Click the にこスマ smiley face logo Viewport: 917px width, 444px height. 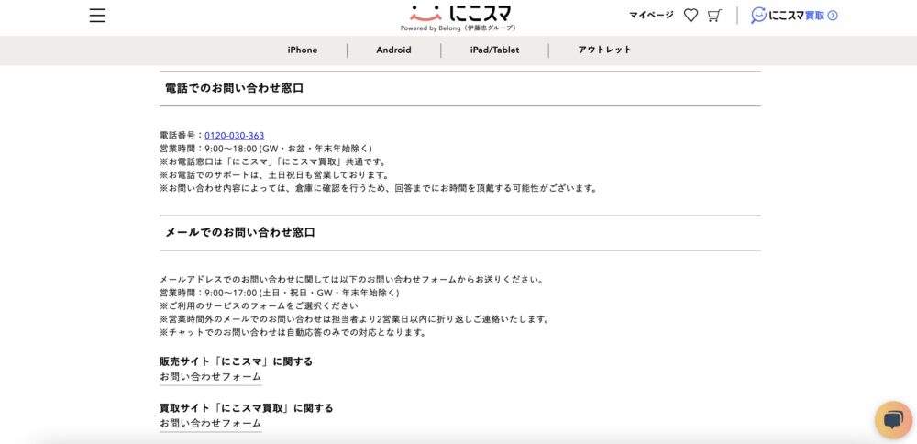425,13
